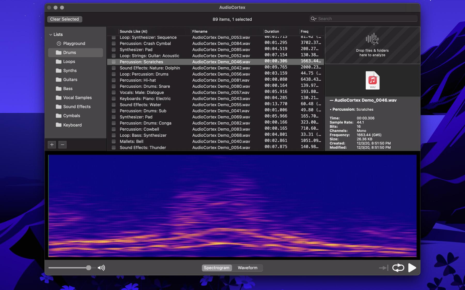Click the waveform analyze drop zone icon

click(372, 39)
